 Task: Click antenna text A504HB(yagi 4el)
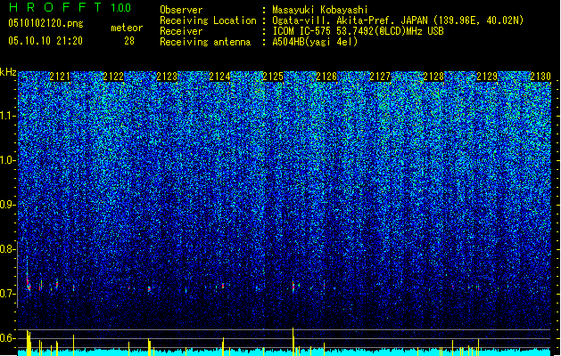(x=315, y=42)
